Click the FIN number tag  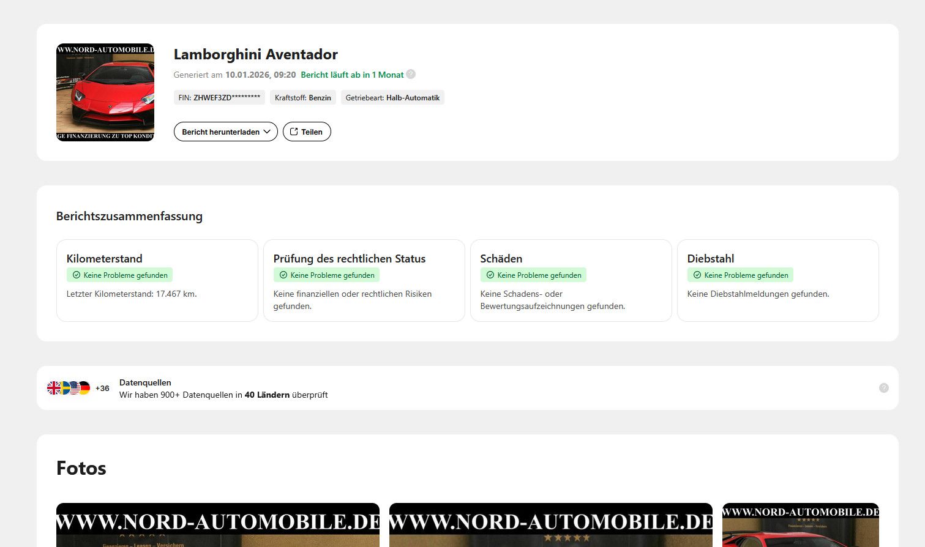[219, 97]
